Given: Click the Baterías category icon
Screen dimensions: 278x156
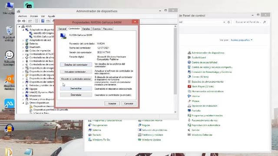Looking at the screenshot, I should [x=27, y=44].
